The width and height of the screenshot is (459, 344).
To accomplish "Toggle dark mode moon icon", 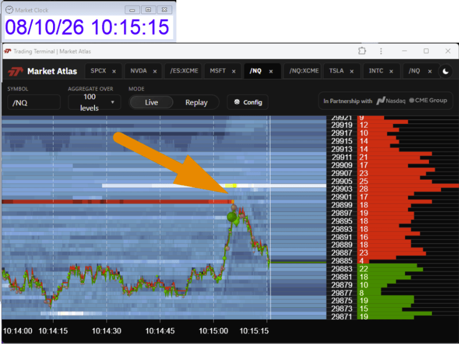I will pyautogui.click(x=446, y=71).
